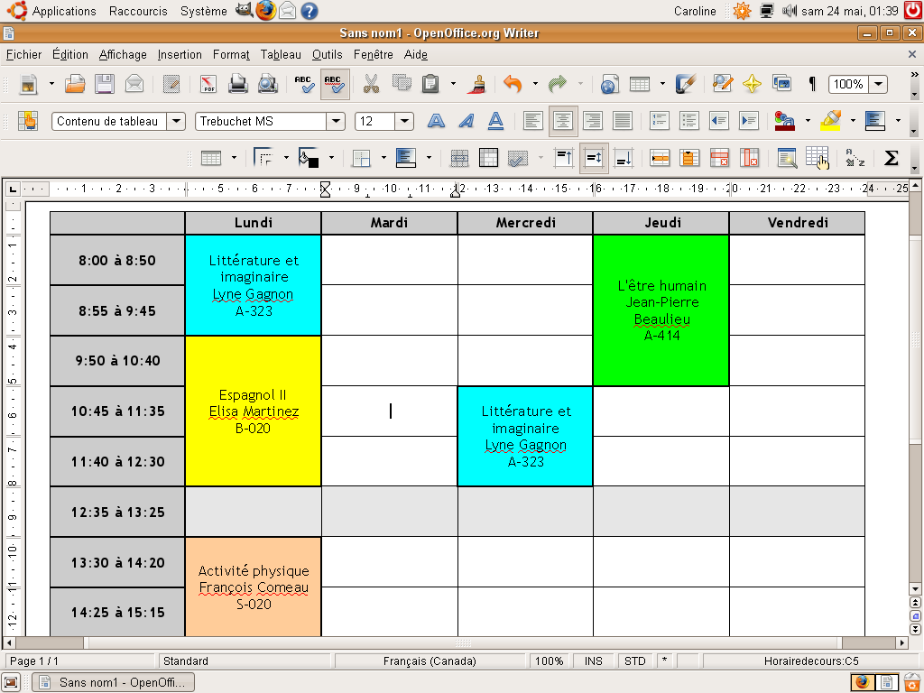Toggle AutoSpellcheck button

point(334,84)
